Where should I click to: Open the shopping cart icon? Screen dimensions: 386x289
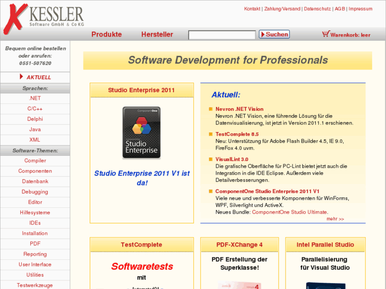point(325,34)
